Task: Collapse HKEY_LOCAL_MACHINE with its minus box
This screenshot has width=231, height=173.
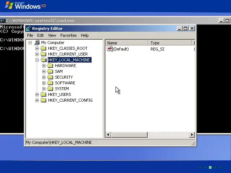Action: pos(37,60)
